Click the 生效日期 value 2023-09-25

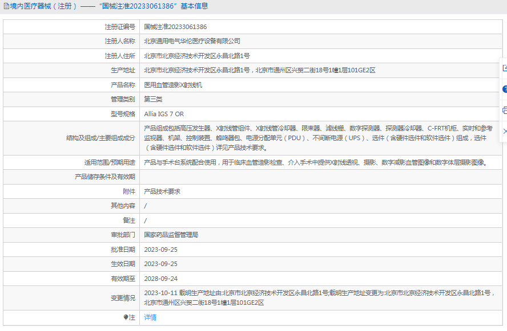tap(160, 264)
